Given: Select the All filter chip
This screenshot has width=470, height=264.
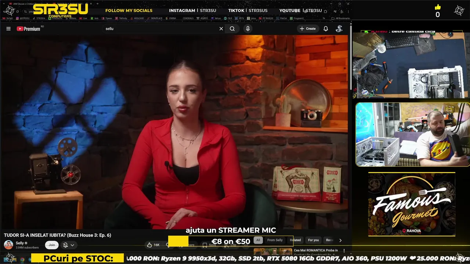Looking at the screenshot, I should (258, 240).
